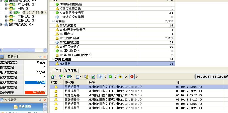228x113 pixels.
Task: Click the info icon of TCP连接被复位
Action: pos(57,42)
